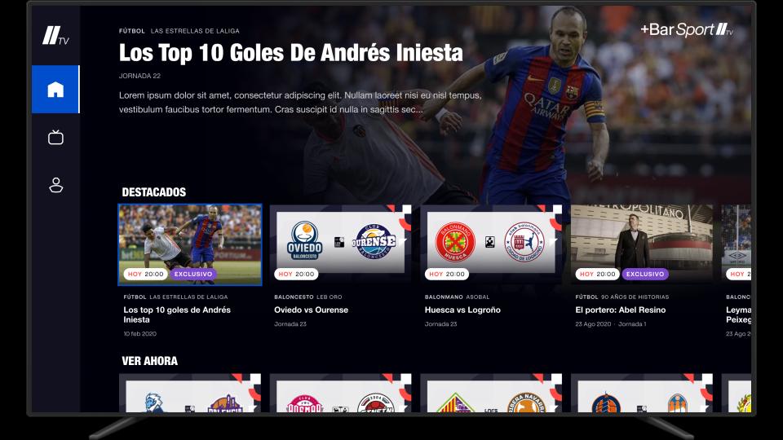Click HOY 20:00 badge on Oviedo card

(x=296, y=274)
